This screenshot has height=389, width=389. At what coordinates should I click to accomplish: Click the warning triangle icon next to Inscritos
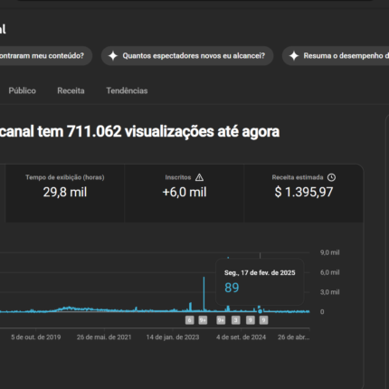click(199, 177)
